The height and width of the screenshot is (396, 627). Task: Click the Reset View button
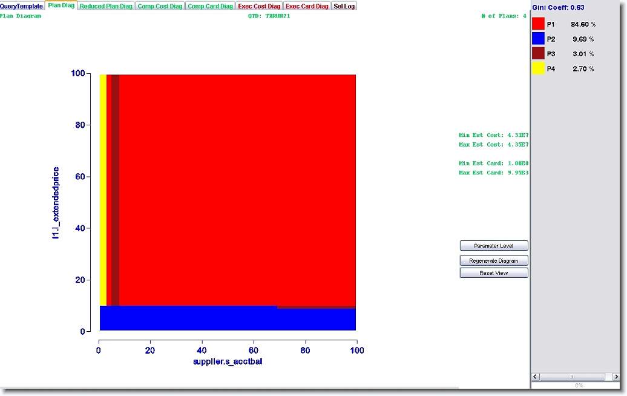pyautogui.click(x=494, y=273)
